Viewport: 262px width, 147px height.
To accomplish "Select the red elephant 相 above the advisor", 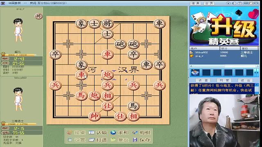I will (107, 96).
